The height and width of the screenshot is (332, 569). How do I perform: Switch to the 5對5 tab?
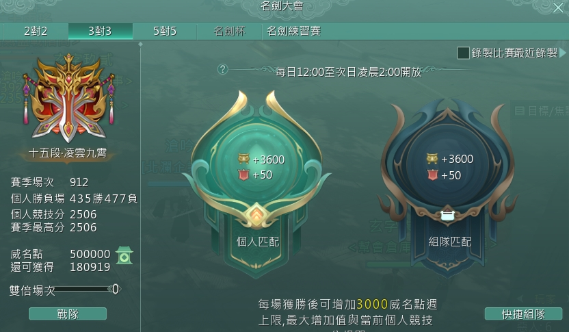[165, 31]
